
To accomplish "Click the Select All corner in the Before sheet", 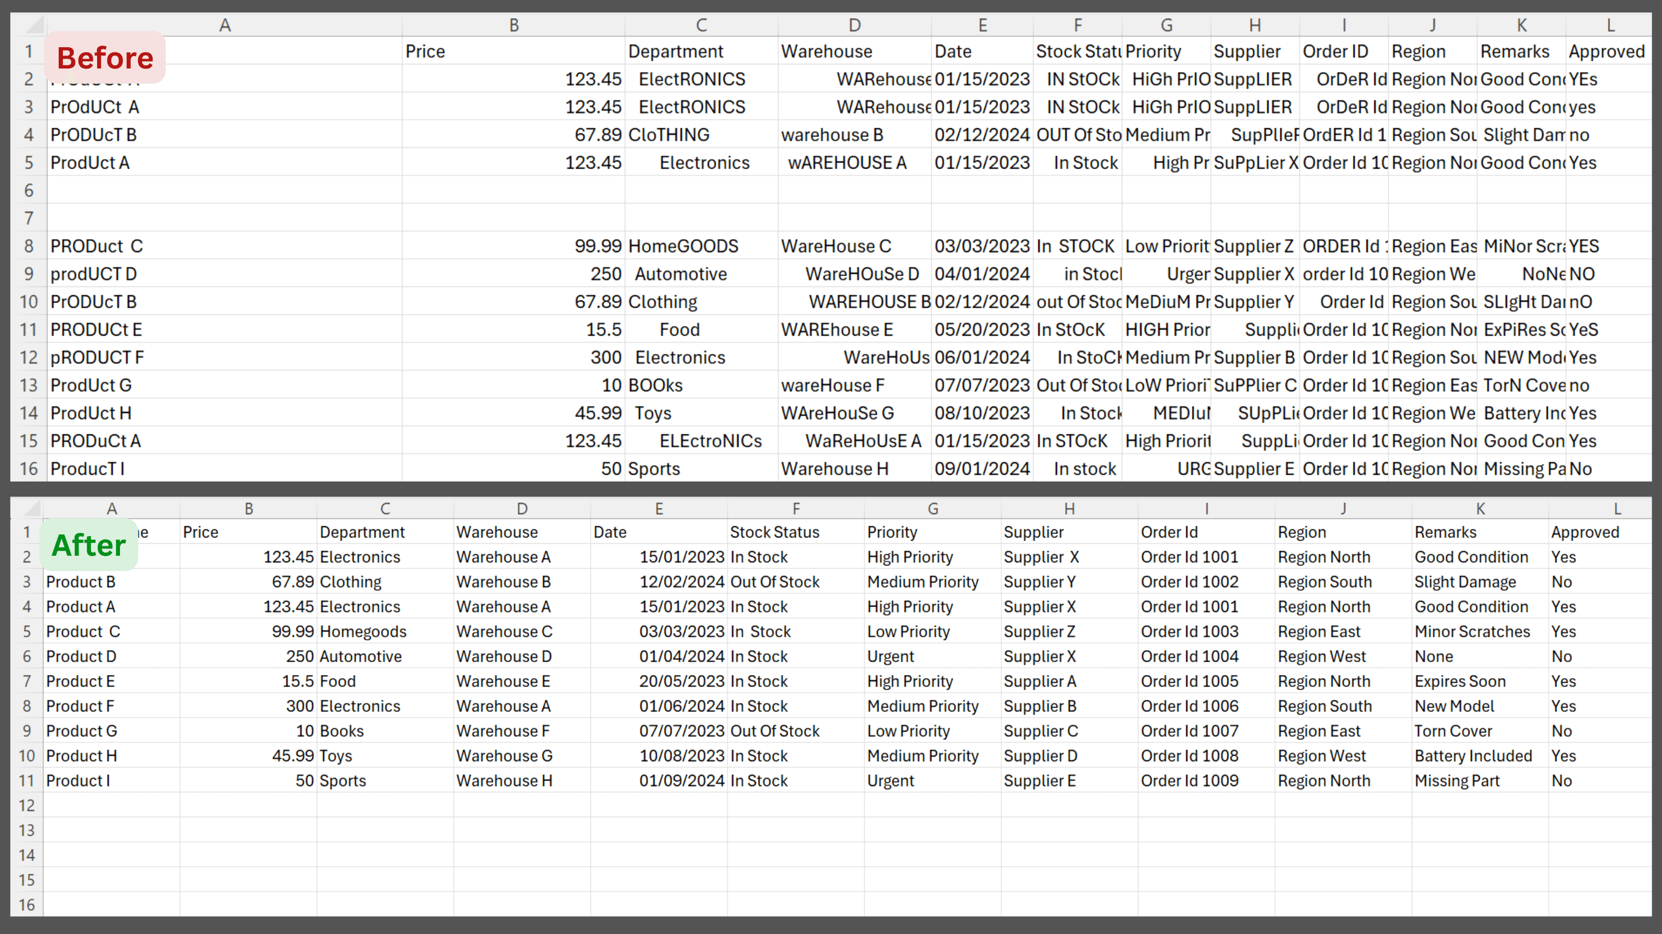I will 29,25.
